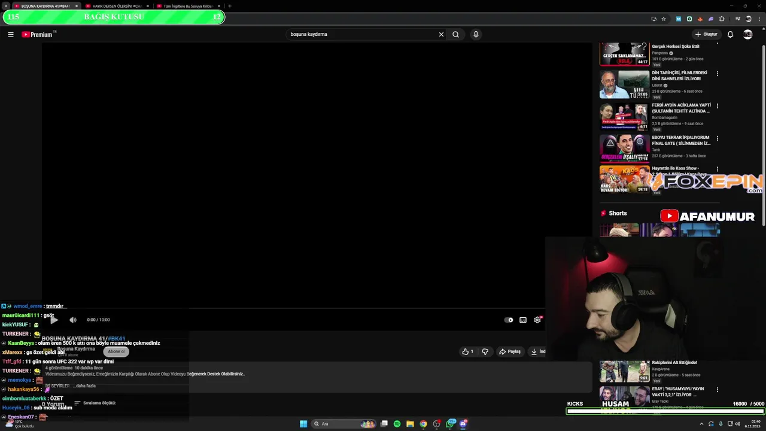Viewport: 766px width, 431px height.
Task: Show hidden system tray icons
Action: coord(701,424)
